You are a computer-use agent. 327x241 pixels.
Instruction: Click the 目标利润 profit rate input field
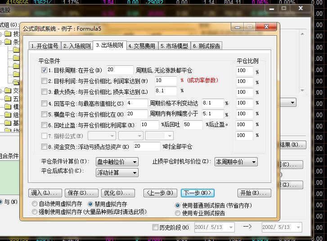(166, 81)
